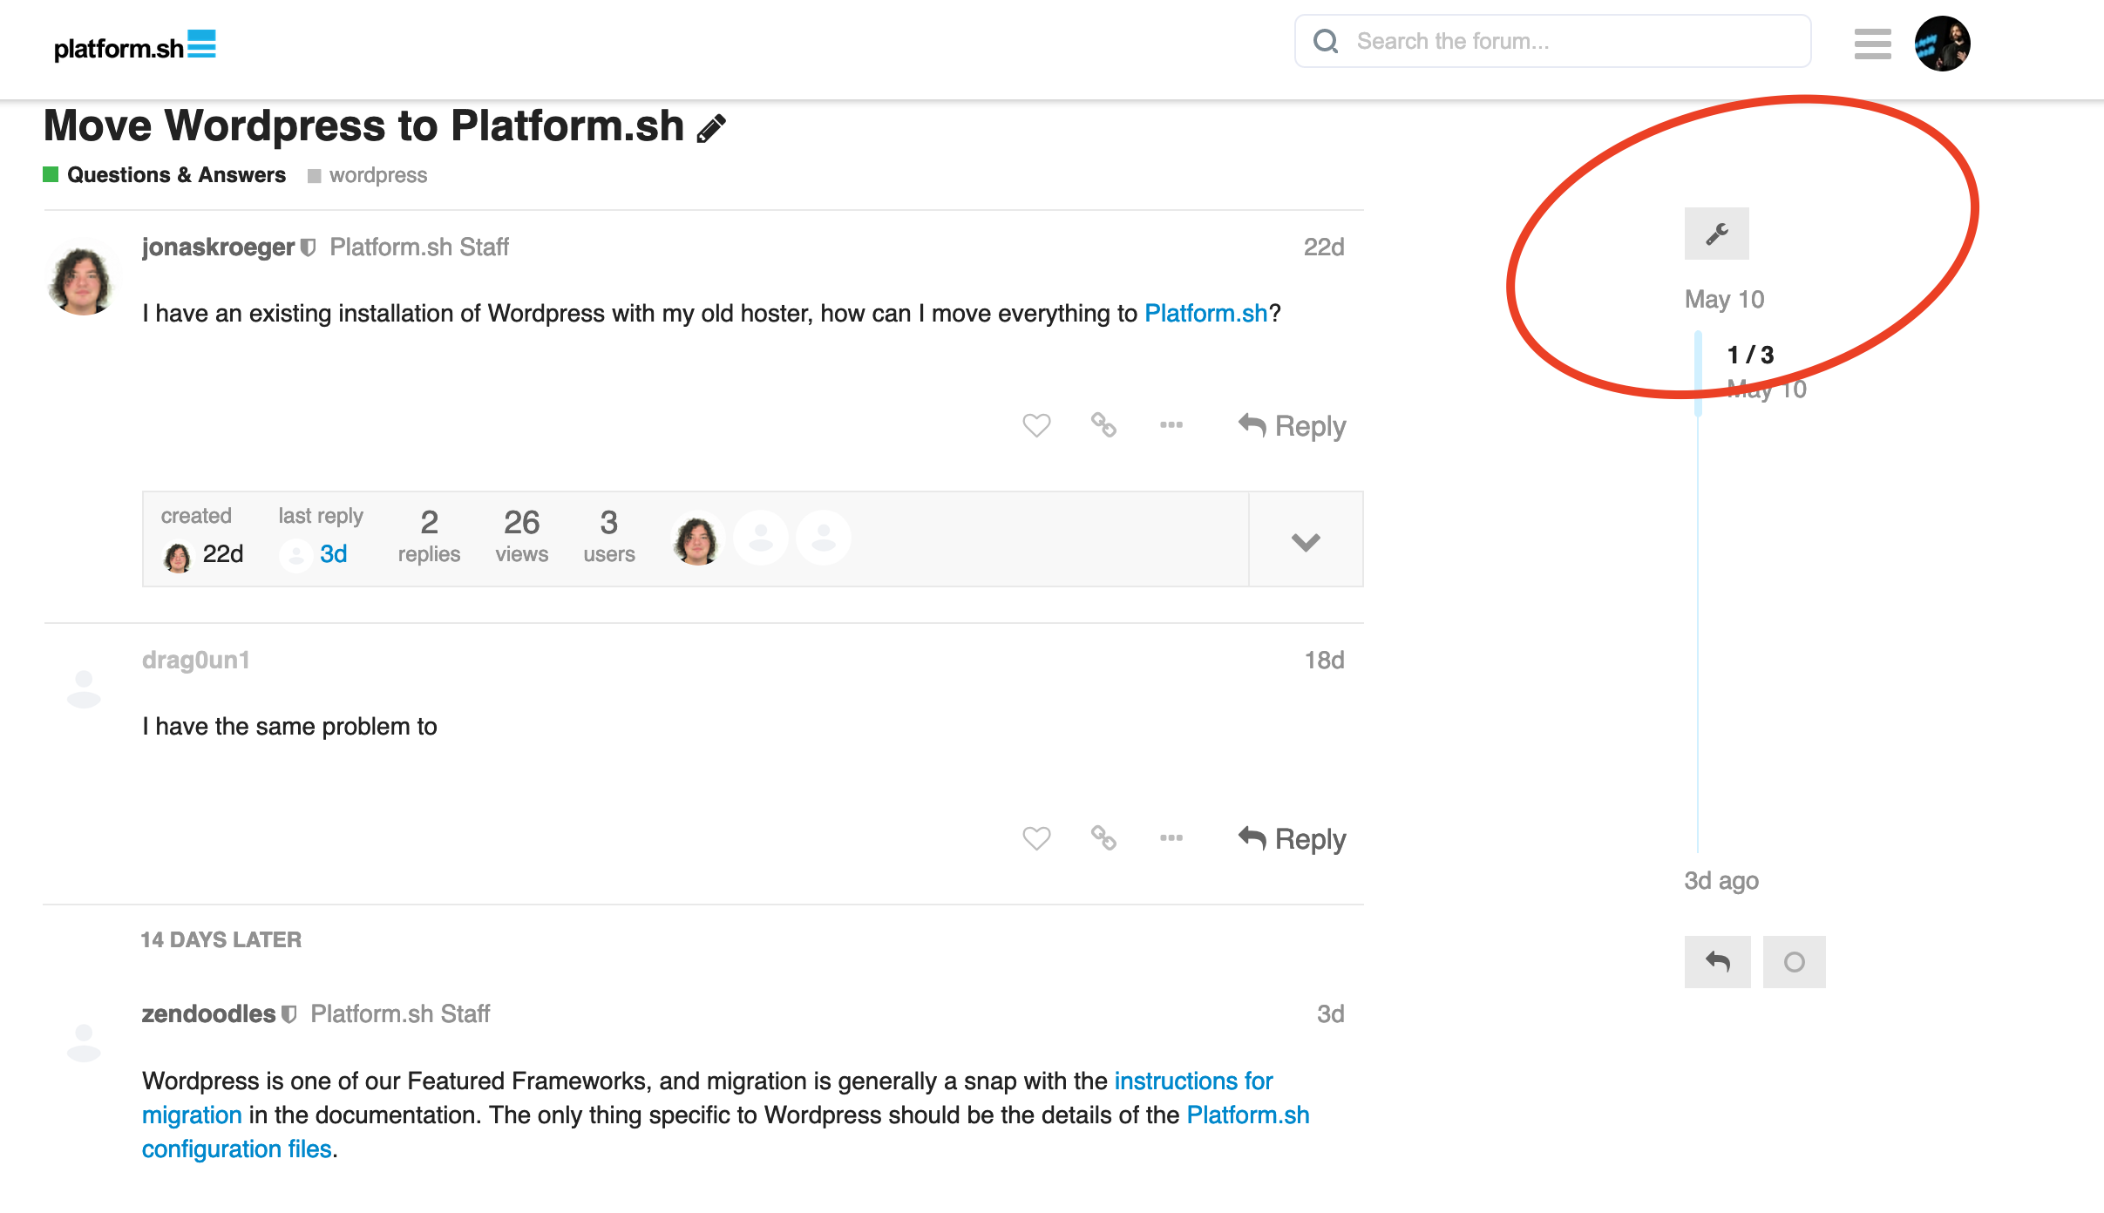Viewport: 2104px width, 1213px height.
Task: Show more actions on jonaskroeger's post
Action: [x=1171, y=425]
